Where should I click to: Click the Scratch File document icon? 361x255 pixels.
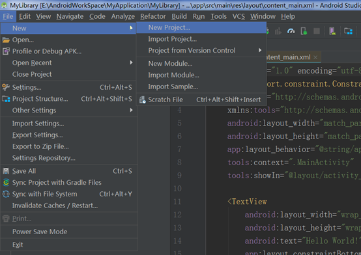coord(143,100)
